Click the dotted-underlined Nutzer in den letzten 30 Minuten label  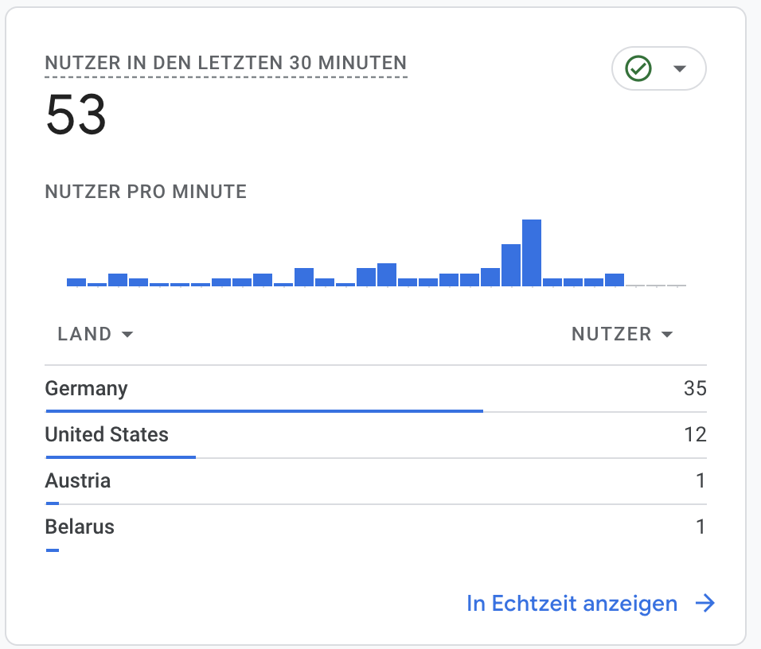point(225,63)
